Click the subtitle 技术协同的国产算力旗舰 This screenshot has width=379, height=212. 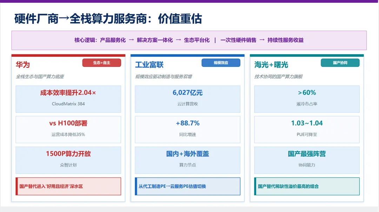click(278, 77)
